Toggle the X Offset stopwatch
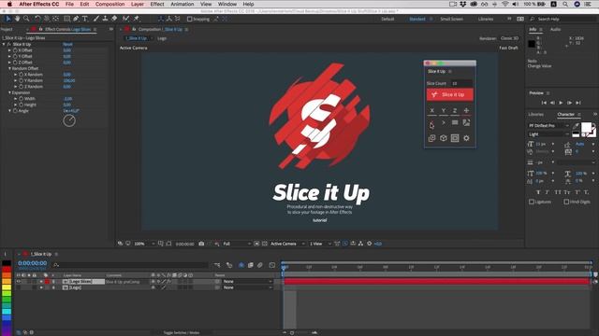This screenshot has width=599, height=336. (x=15, y=50)
